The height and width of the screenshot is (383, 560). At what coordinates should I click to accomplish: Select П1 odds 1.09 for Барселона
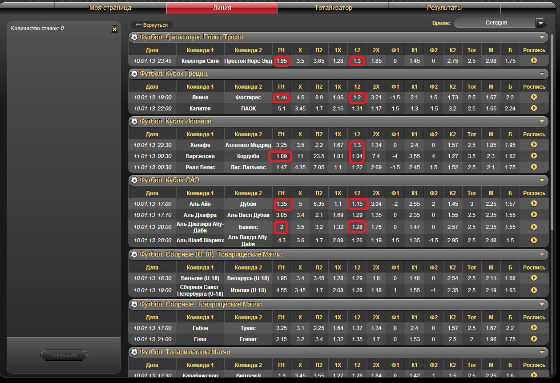click(281, 156)
